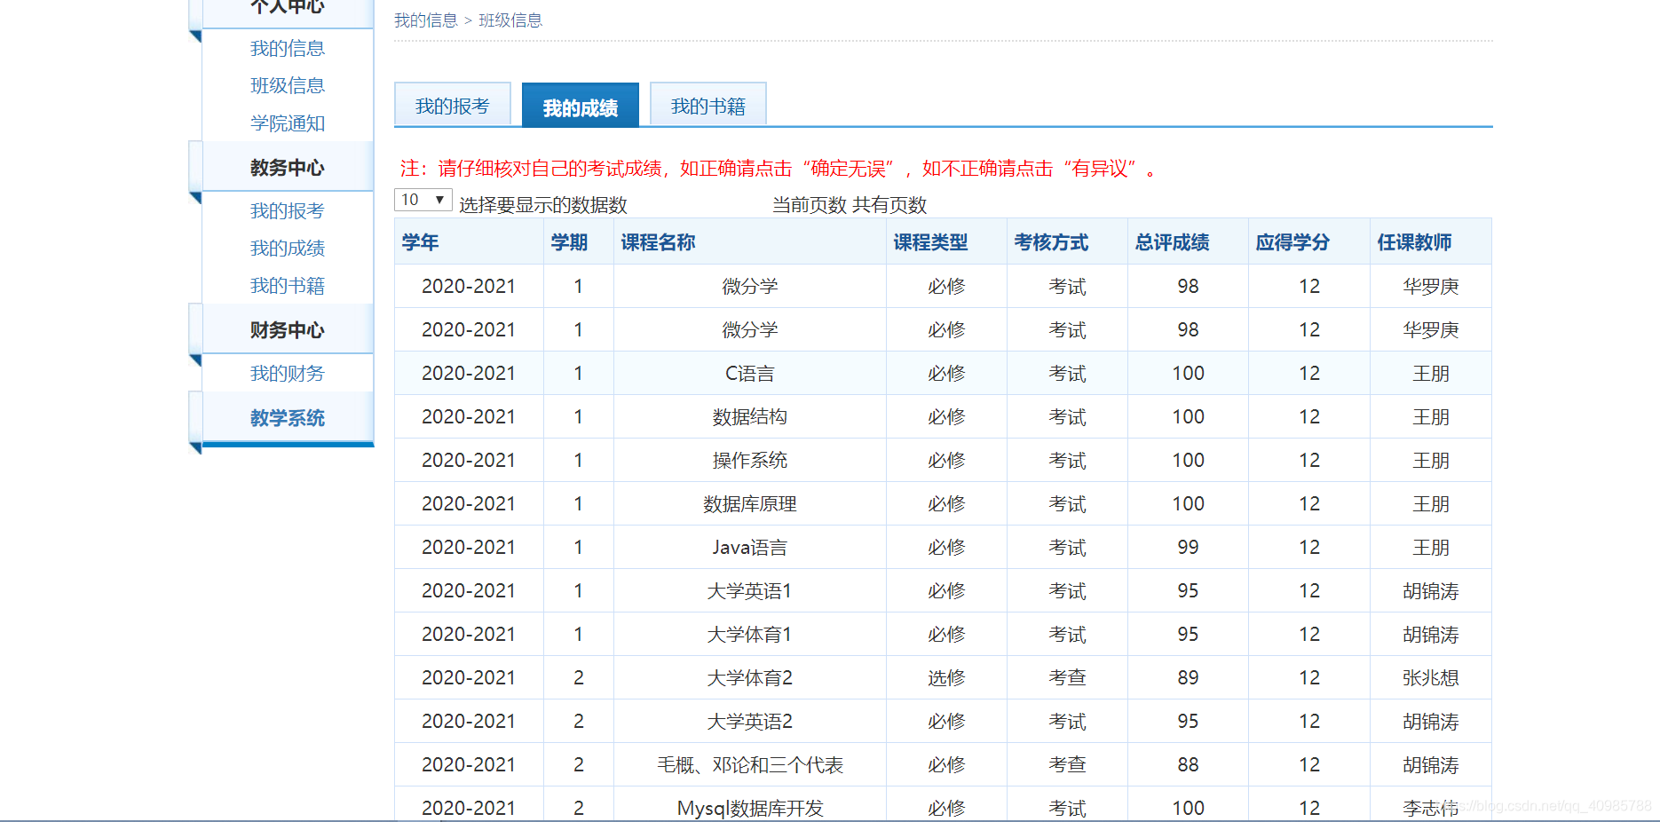The width and height of the screenshot is (1660, 822).
Task: Select the 我的成绩 tab
Action: pos(581,106)
